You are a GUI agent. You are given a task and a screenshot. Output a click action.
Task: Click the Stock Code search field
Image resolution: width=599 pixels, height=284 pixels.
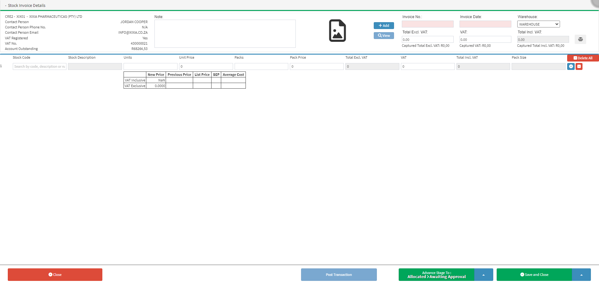40,66
